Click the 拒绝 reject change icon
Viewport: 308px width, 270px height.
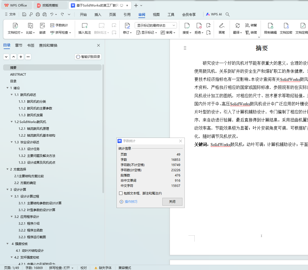pyautogui.click(x=199, y=26)
